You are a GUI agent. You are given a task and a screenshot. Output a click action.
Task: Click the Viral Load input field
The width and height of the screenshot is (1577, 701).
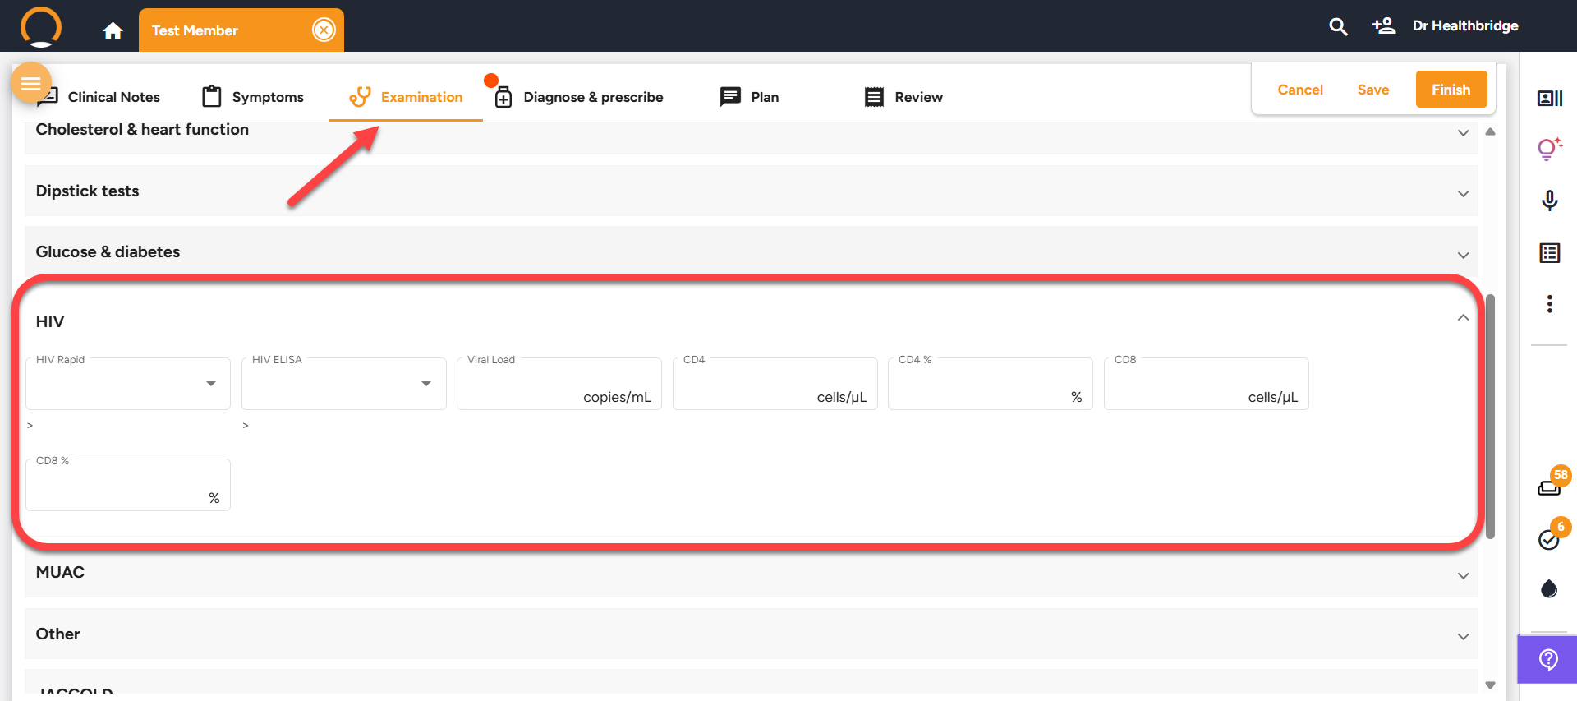click(559, 384)
